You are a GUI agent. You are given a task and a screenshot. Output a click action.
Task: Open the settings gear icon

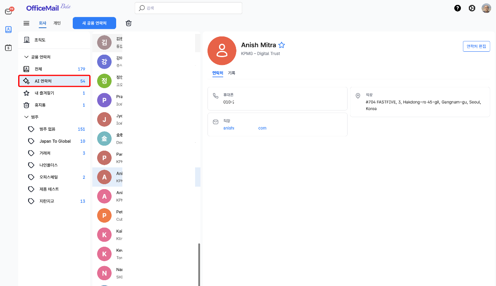pos(472,8)
